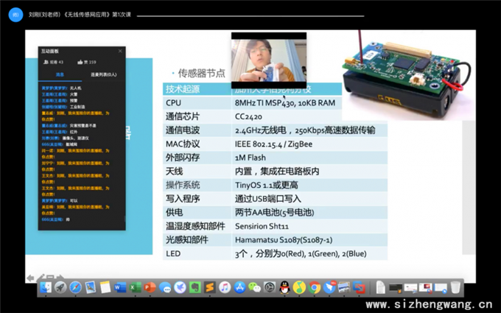Close the 互动面板 panel
The image size is (501, 313).
(120, 51)
